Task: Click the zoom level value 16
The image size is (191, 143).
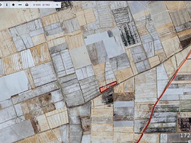Action: click(x=57, y=5)
